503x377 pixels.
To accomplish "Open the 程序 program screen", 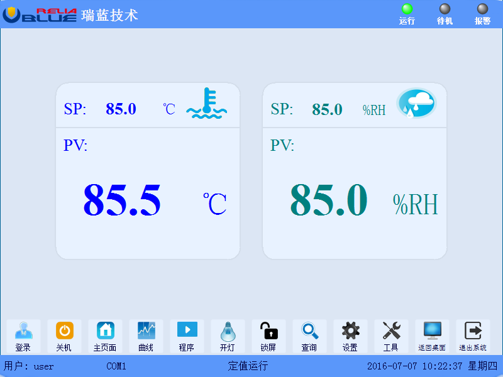I will pos(187,336).
